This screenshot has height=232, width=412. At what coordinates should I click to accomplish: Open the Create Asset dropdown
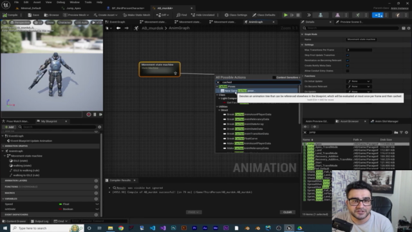[105, 15]
